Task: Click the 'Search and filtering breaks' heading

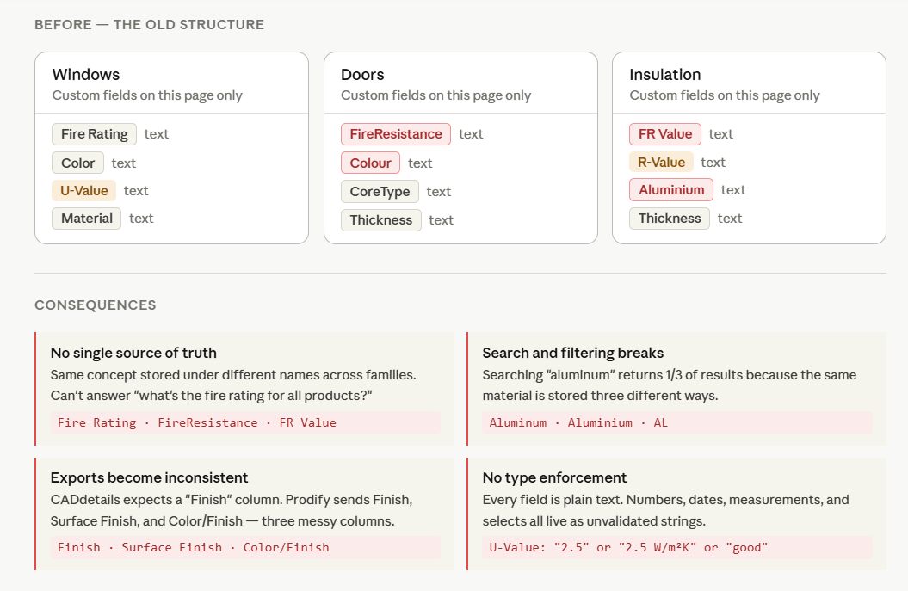Action: (x=572, y=353)
